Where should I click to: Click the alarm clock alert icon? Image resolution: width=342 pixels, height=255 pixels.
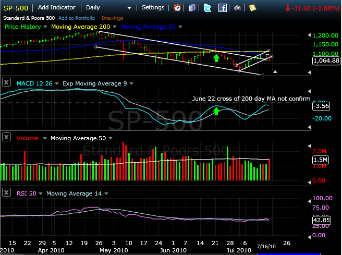(178, 8)
